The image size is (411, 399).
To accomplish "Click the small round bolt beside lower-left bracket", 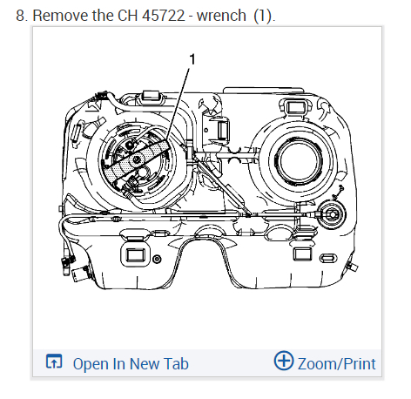I will pos(157,259).
